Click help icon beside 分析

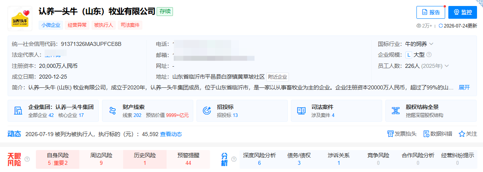pyautogui.click(x=234, y=159)
